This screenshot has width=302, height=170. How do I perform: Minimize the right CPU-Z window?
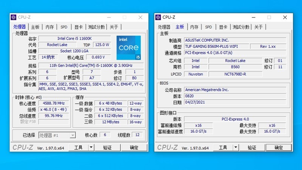pos(253,17)
